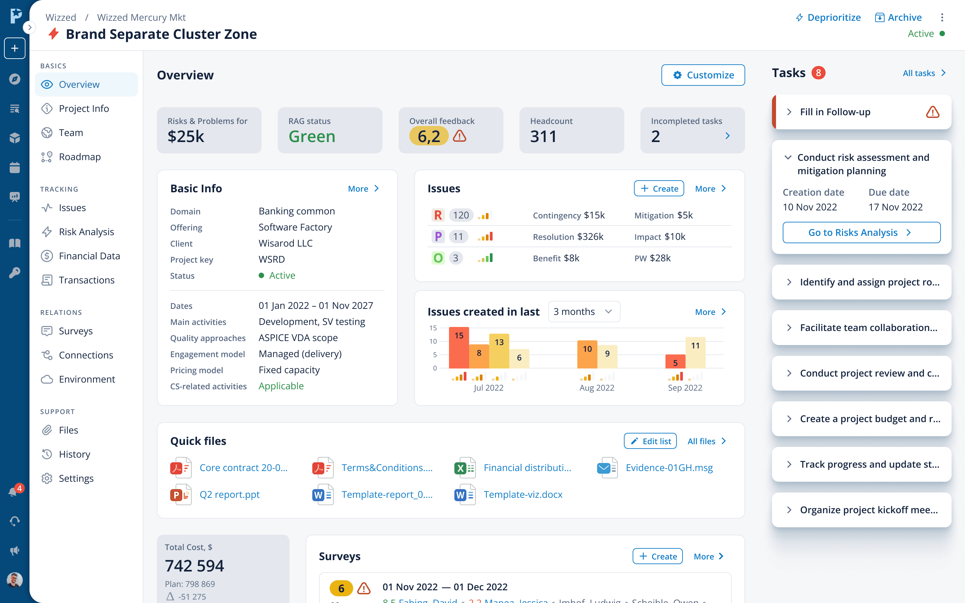Open Risk Analysis in sidebar menu
The image size is (965, 603).
[86, 232]
